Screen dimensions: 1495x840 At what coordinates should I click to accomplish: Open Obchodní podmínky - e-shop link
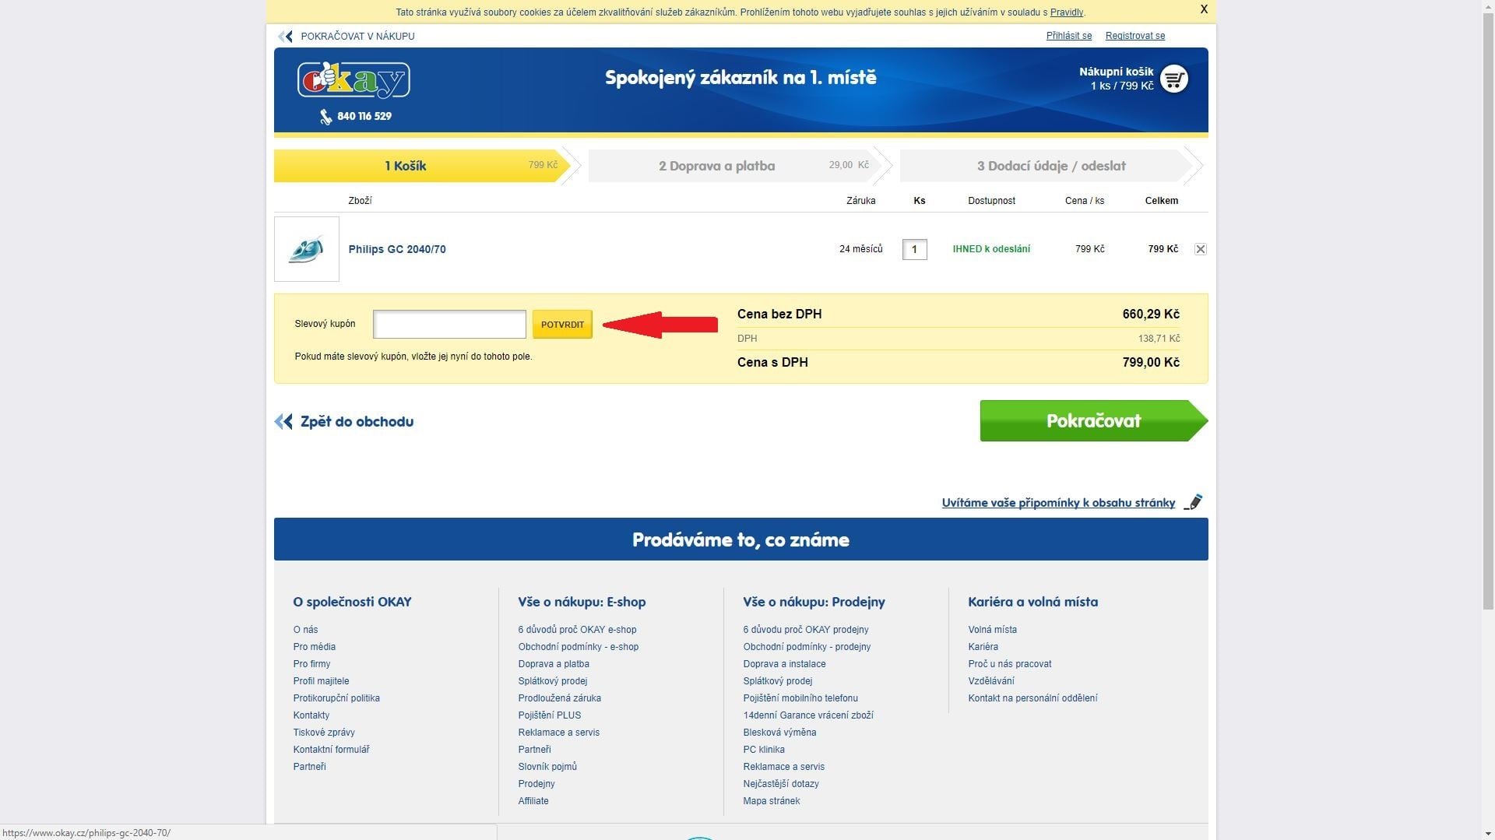point(578,647)
